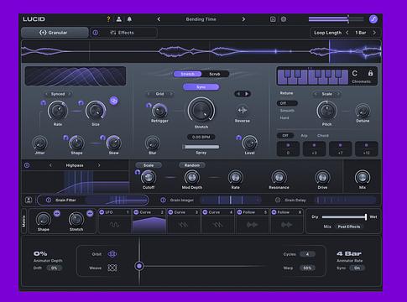Click the modulation icon beside Cutoff

[138, 172]
